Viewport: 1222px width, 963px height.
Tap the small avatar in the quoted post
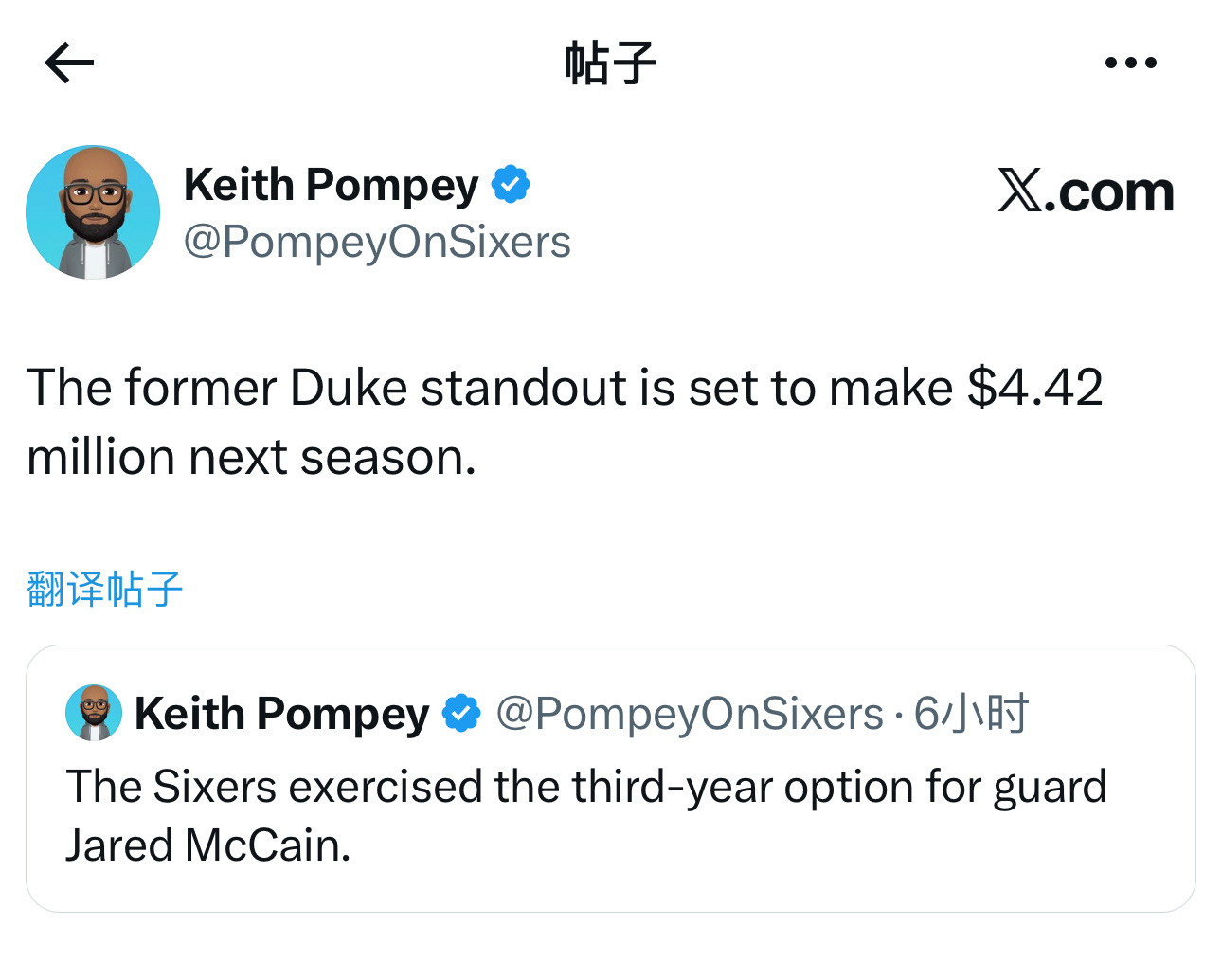tap(94, 713)
